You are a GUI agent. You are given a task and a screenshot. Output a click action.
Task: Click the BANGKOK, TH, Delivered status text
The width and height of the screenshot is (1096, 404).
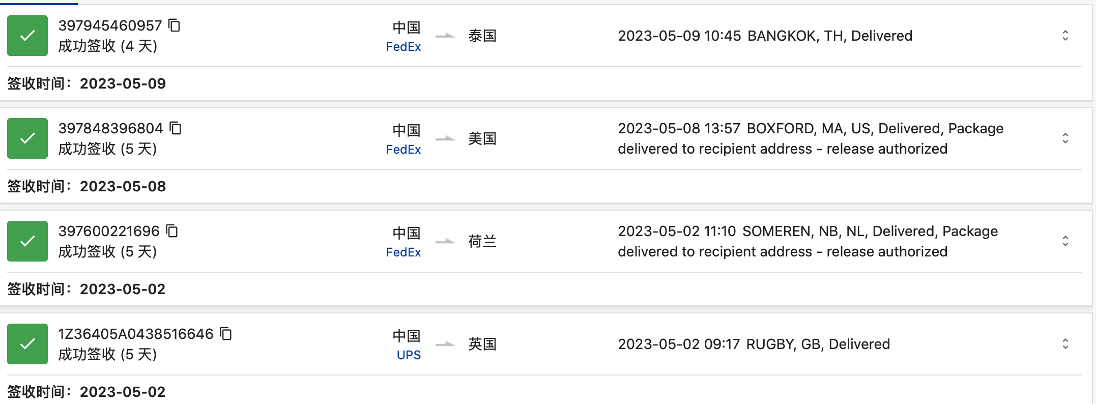tap(829, 36)
